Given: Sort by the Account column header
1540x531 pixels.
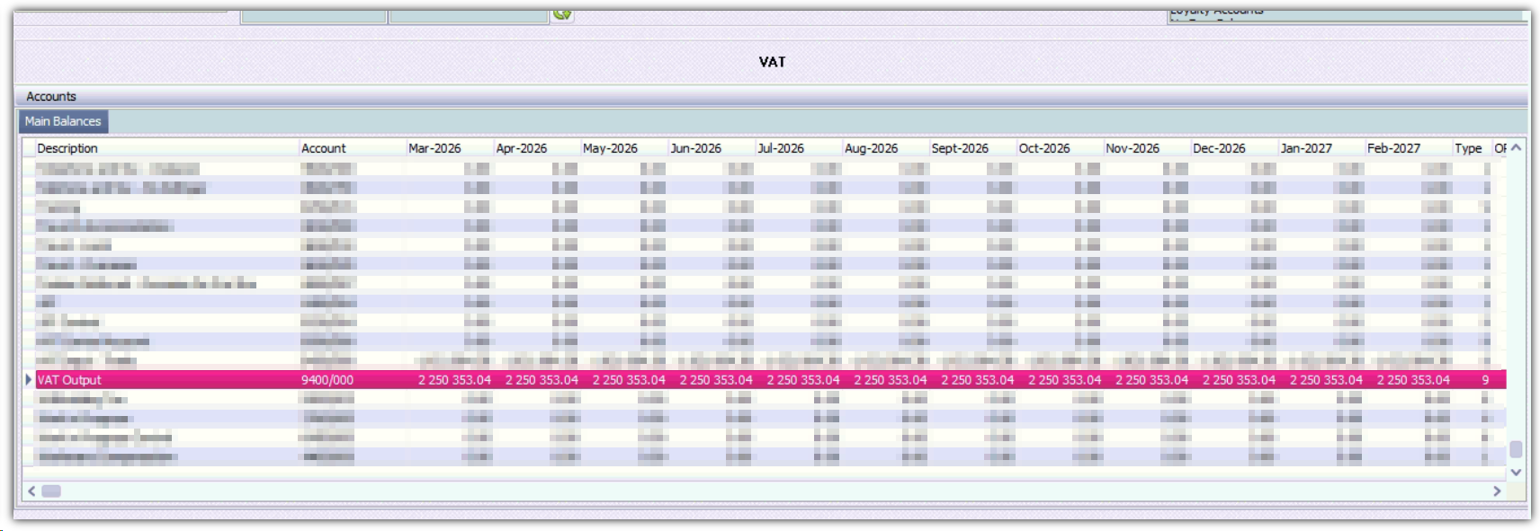Looking at the screenshot, I should pos(324,148).
